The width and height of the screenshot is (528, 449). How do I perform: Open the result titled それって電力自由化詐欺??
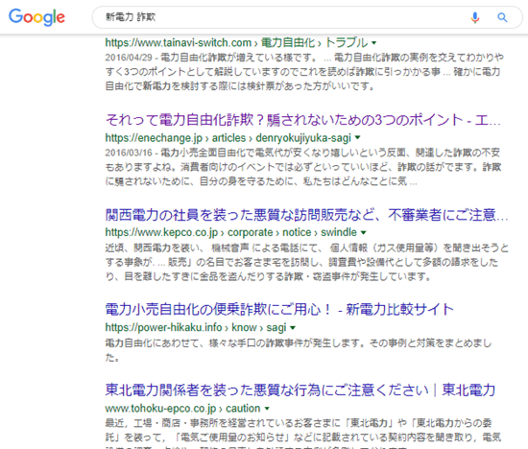pyautogui.click(x=303, y=120)
